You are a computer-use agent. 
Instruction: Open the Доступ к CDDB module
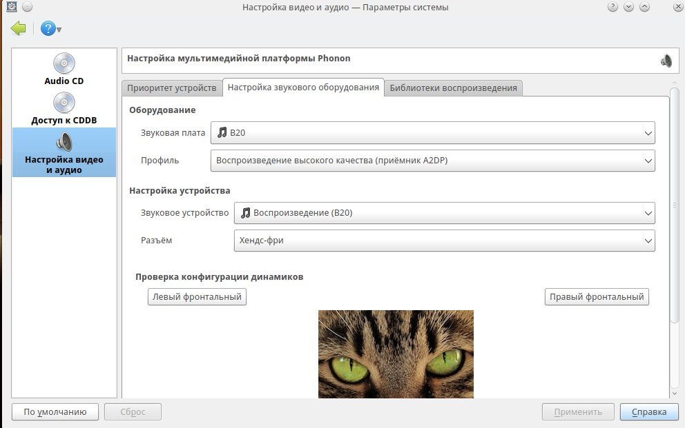tap(64, 108)
